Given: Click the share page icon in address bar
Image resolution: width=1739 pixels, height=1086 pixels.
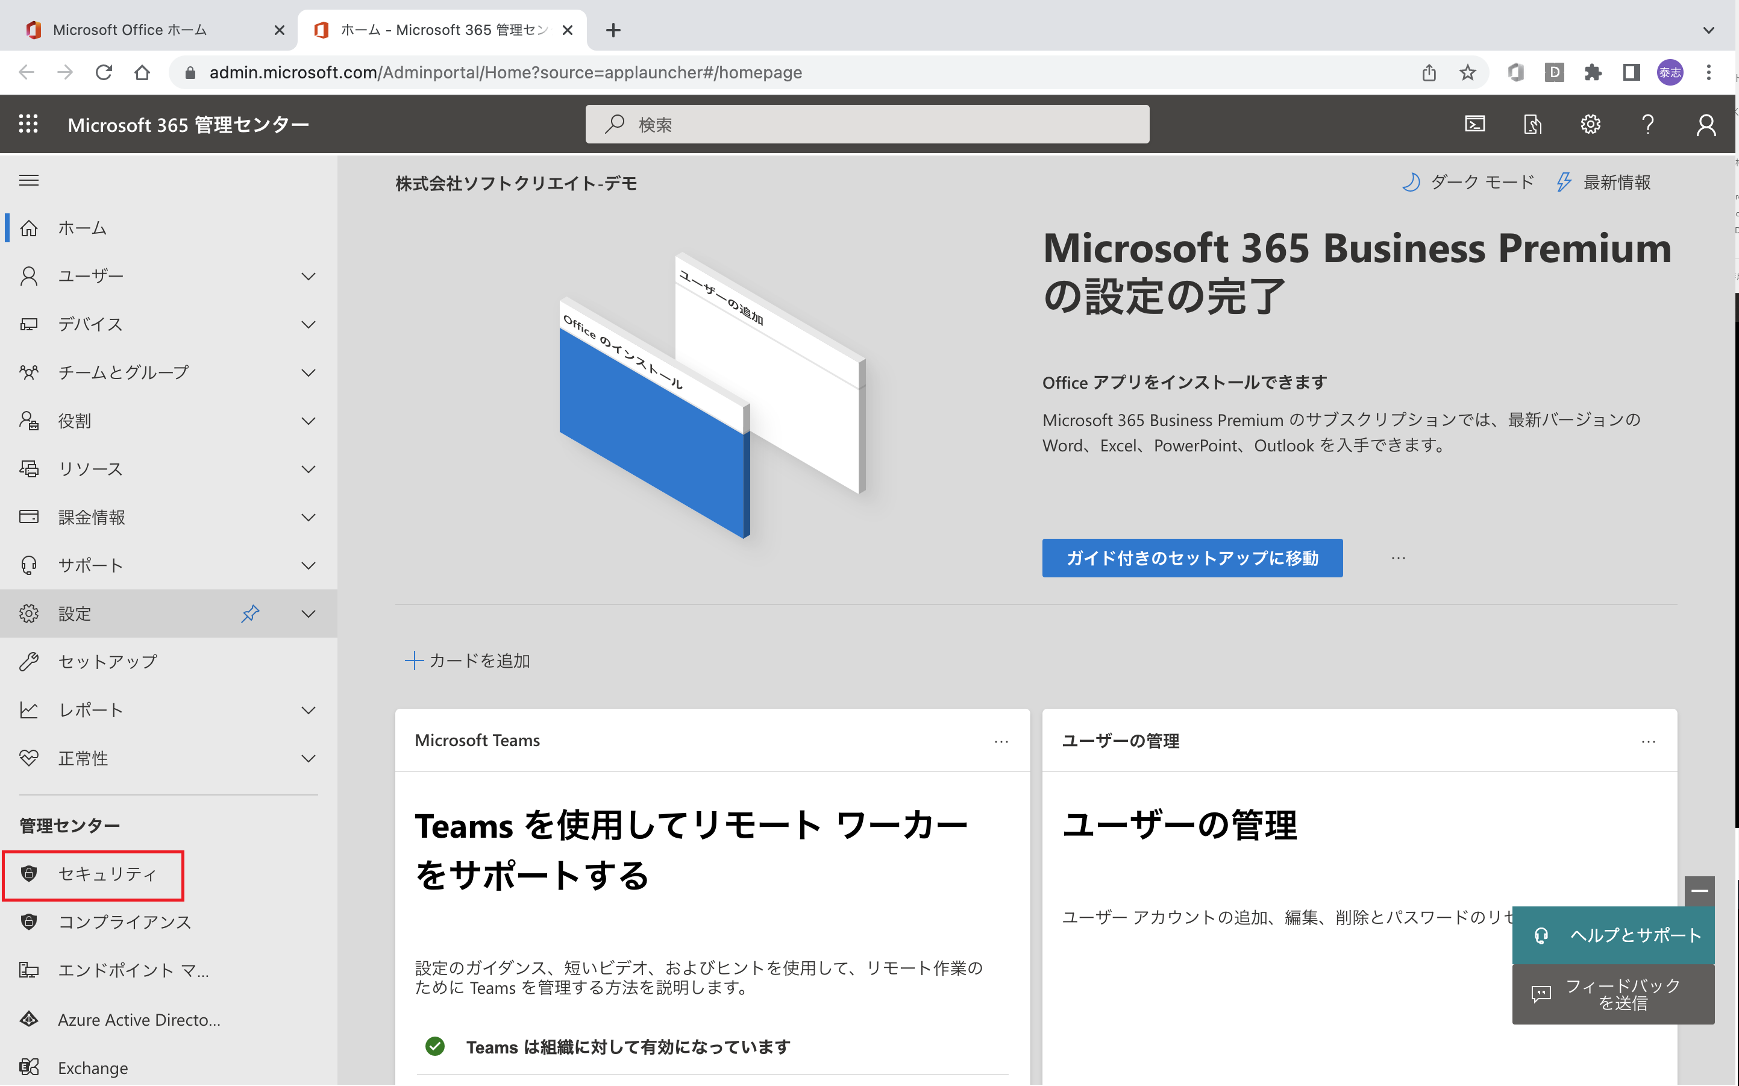Looking at the screenshot, I should [1429, 72].
